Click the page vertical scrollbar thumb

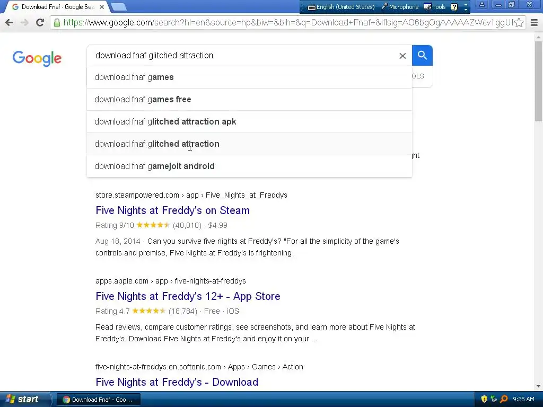(x=539, y=81)
